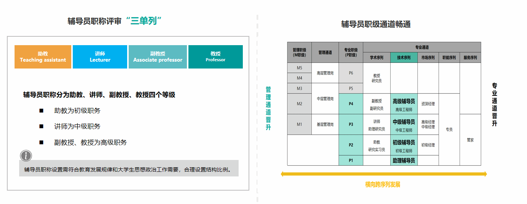This screenshot has width=527, height=204.
Task: Choose the 副教授 Associate professor box
Action: (x=158, y=57)
